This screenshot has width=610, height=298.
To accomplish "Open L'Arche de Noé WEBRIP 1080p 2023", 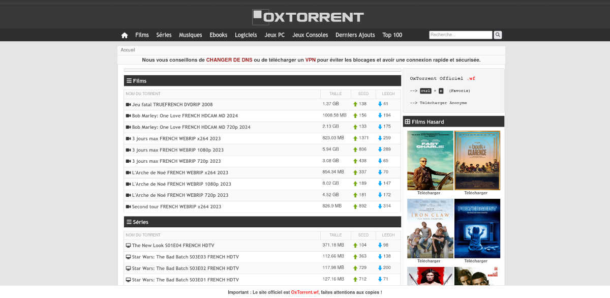I will 181,184.
